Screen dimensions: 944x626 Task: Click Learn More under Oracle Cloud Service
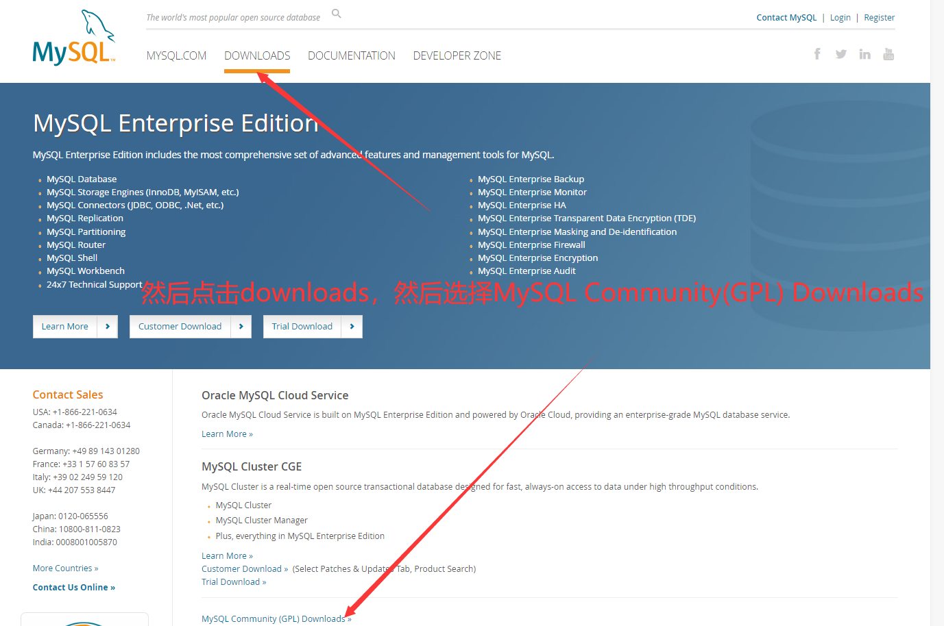click(227, 434)
